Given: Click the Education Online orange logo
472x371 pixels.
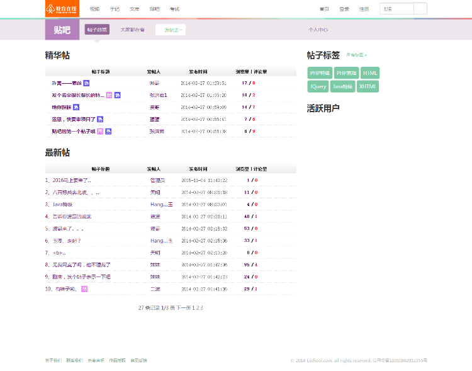Looking at the screenshot, I should coord(62,9).
